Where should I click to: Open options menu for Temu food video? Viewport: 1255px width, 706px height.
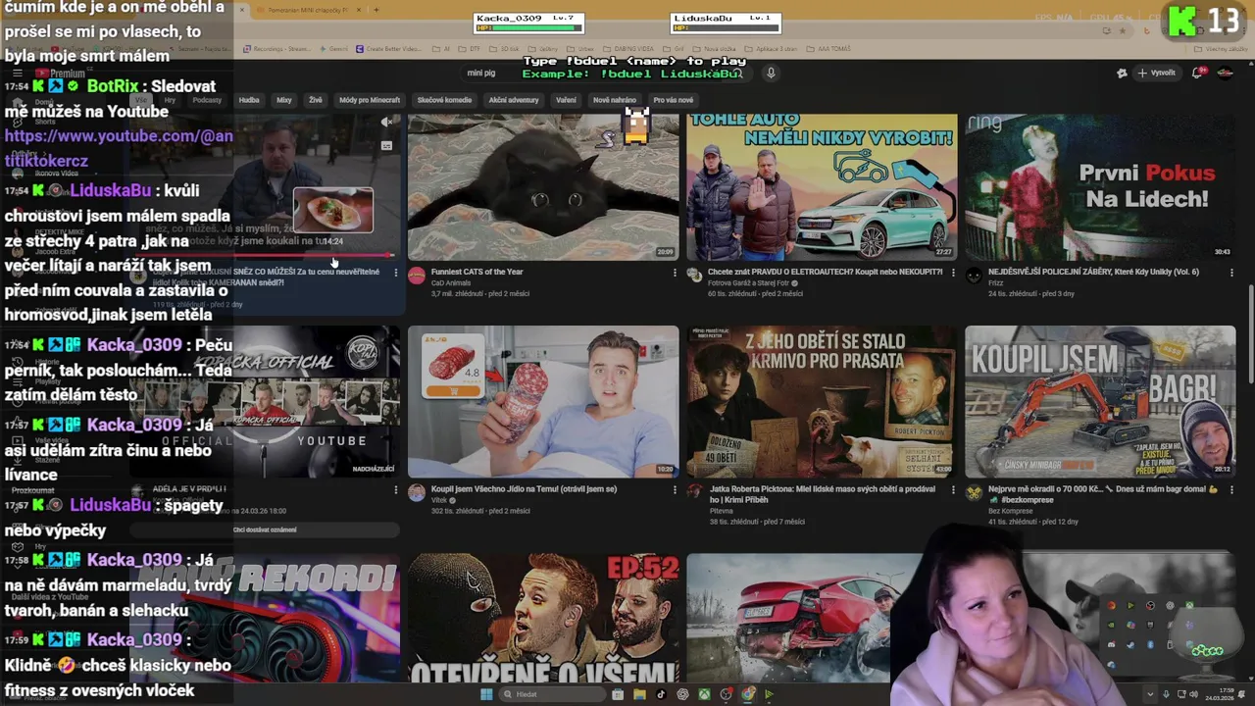click(x=675, y=489)
